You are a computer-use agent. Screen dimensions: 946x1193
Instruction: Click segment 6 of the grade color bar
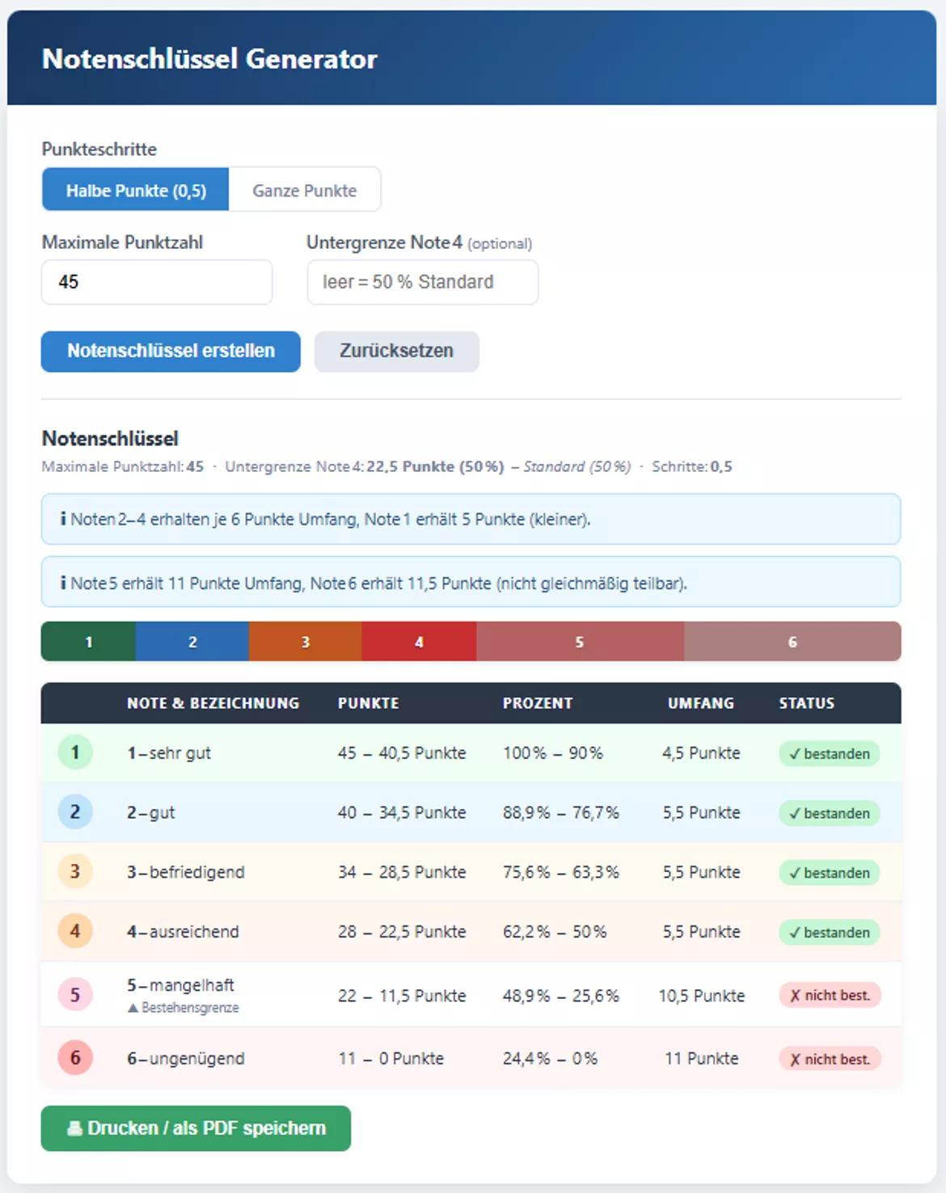click(792, 642)
